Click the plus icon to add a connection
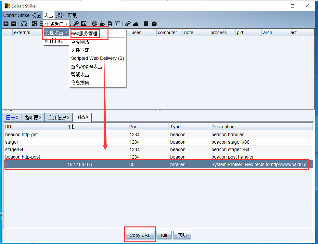Viewport: 318px width, 244px height. pos(6,24)
